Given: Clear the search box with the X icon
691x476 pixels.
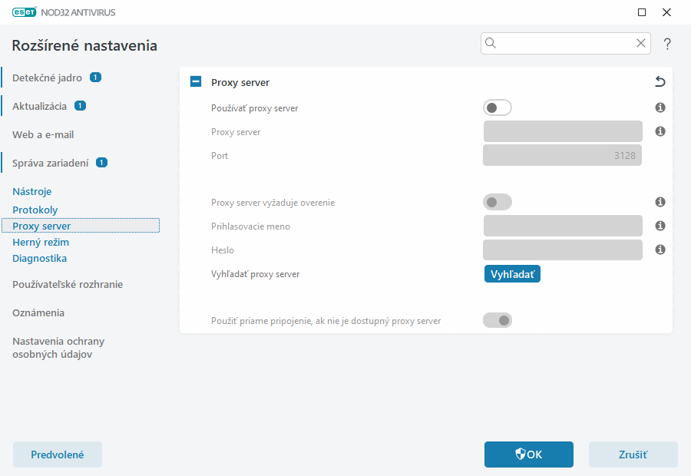Looking at the screenshot, I should pos(641,44).
